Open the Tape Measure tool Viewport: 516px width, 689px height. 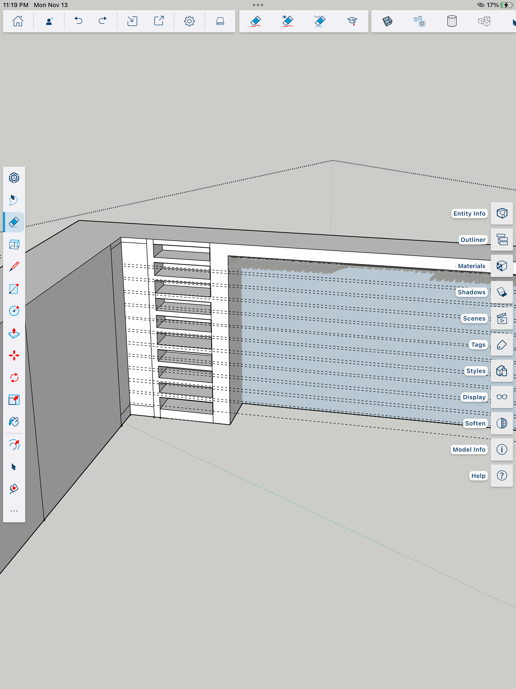pos(14,488)
